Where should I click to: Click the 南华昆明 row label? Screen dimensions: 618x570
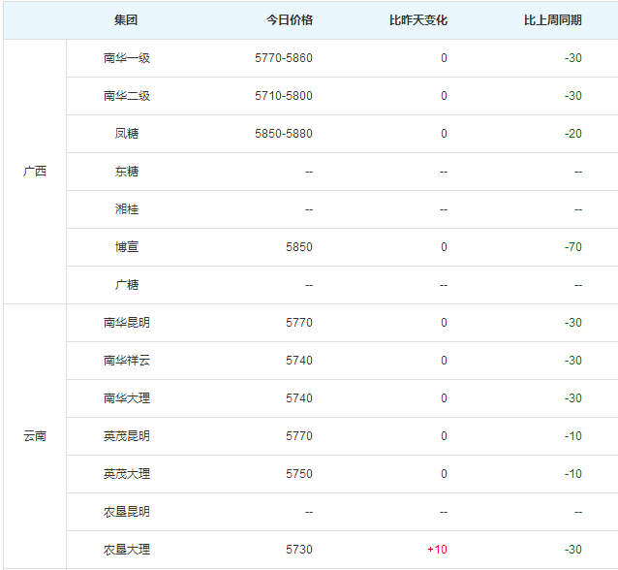tap(127, 323)
